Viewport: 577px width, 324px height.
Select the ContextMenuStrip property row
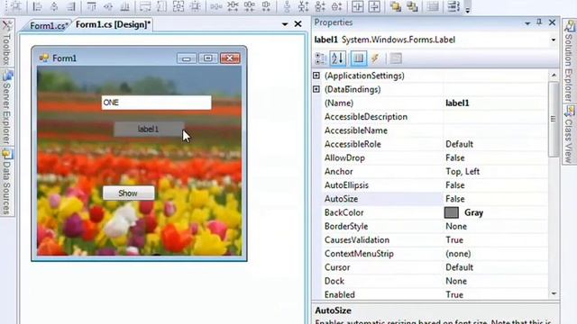point(435,254)
